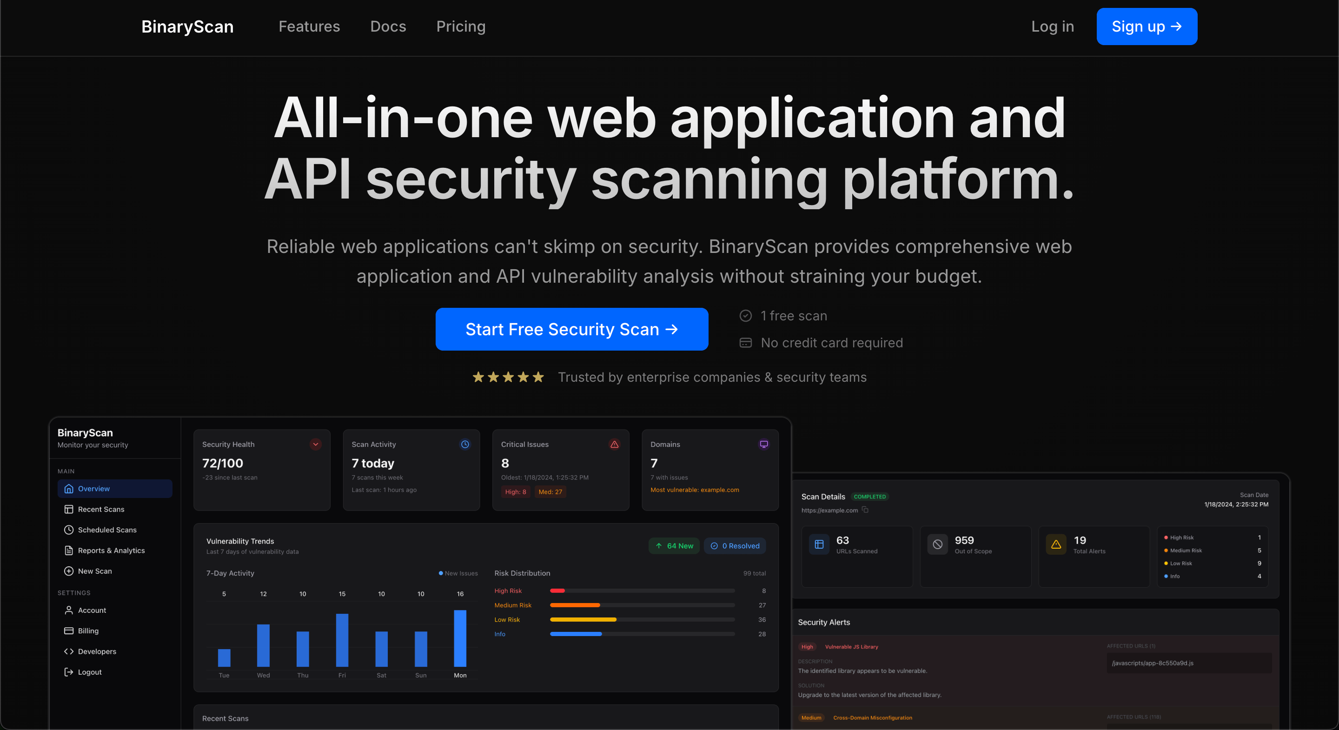Click the Domains monitor icon
Viewport: 1339px width, 730px height.
pos(763,445)
